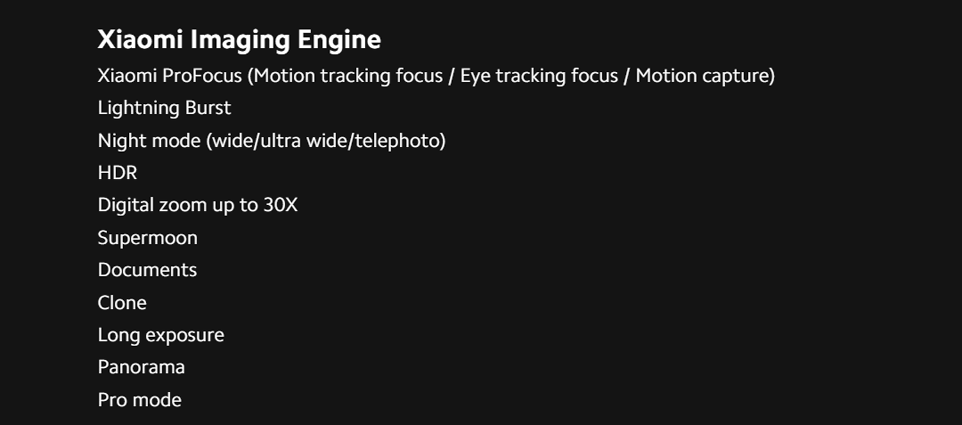962x425 pixels.
Task: Click the words Eye tracking focus
Action: tap(539, 76)
